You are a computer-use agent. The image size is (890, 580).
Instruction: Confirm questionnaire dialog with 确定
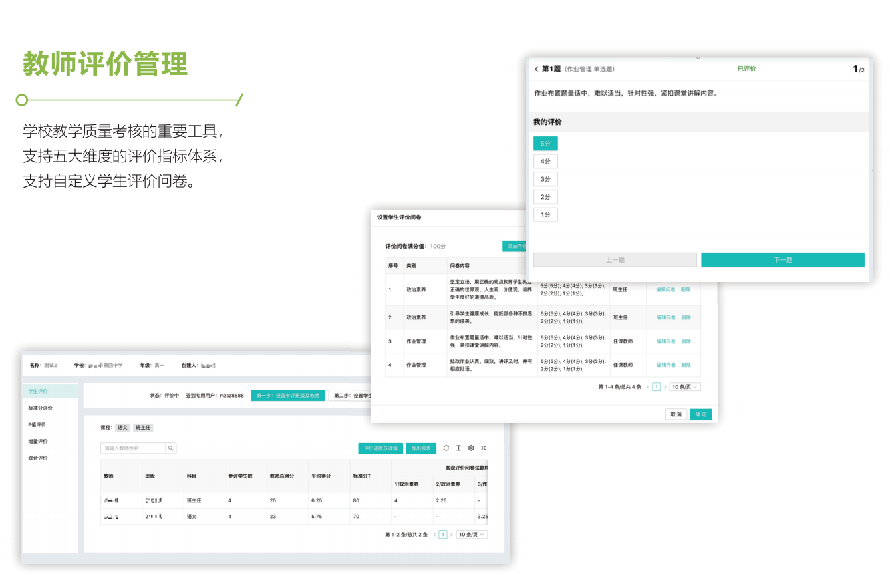pos(701,414)
